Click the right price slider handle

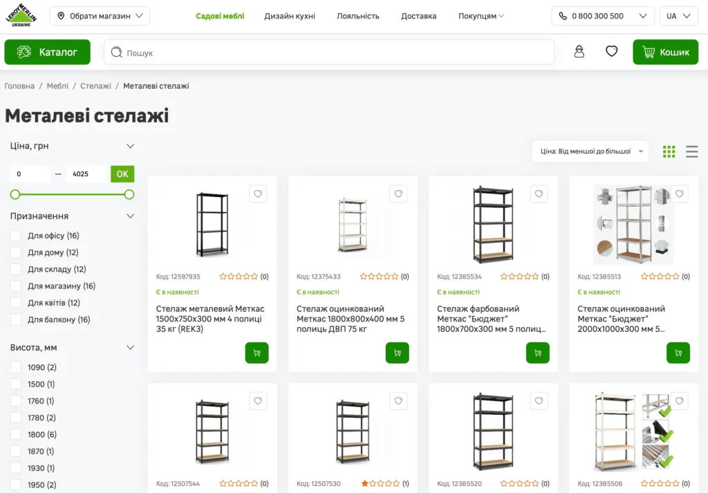(129, 195)
